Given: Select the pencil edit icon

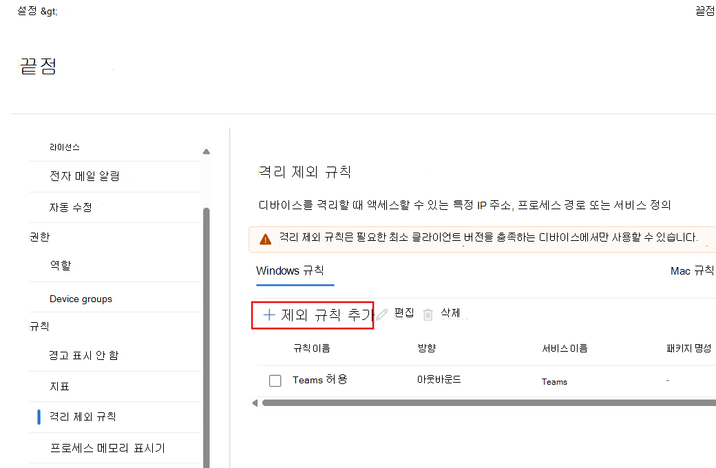Looking at the screenshot, I should pos(382,314).
